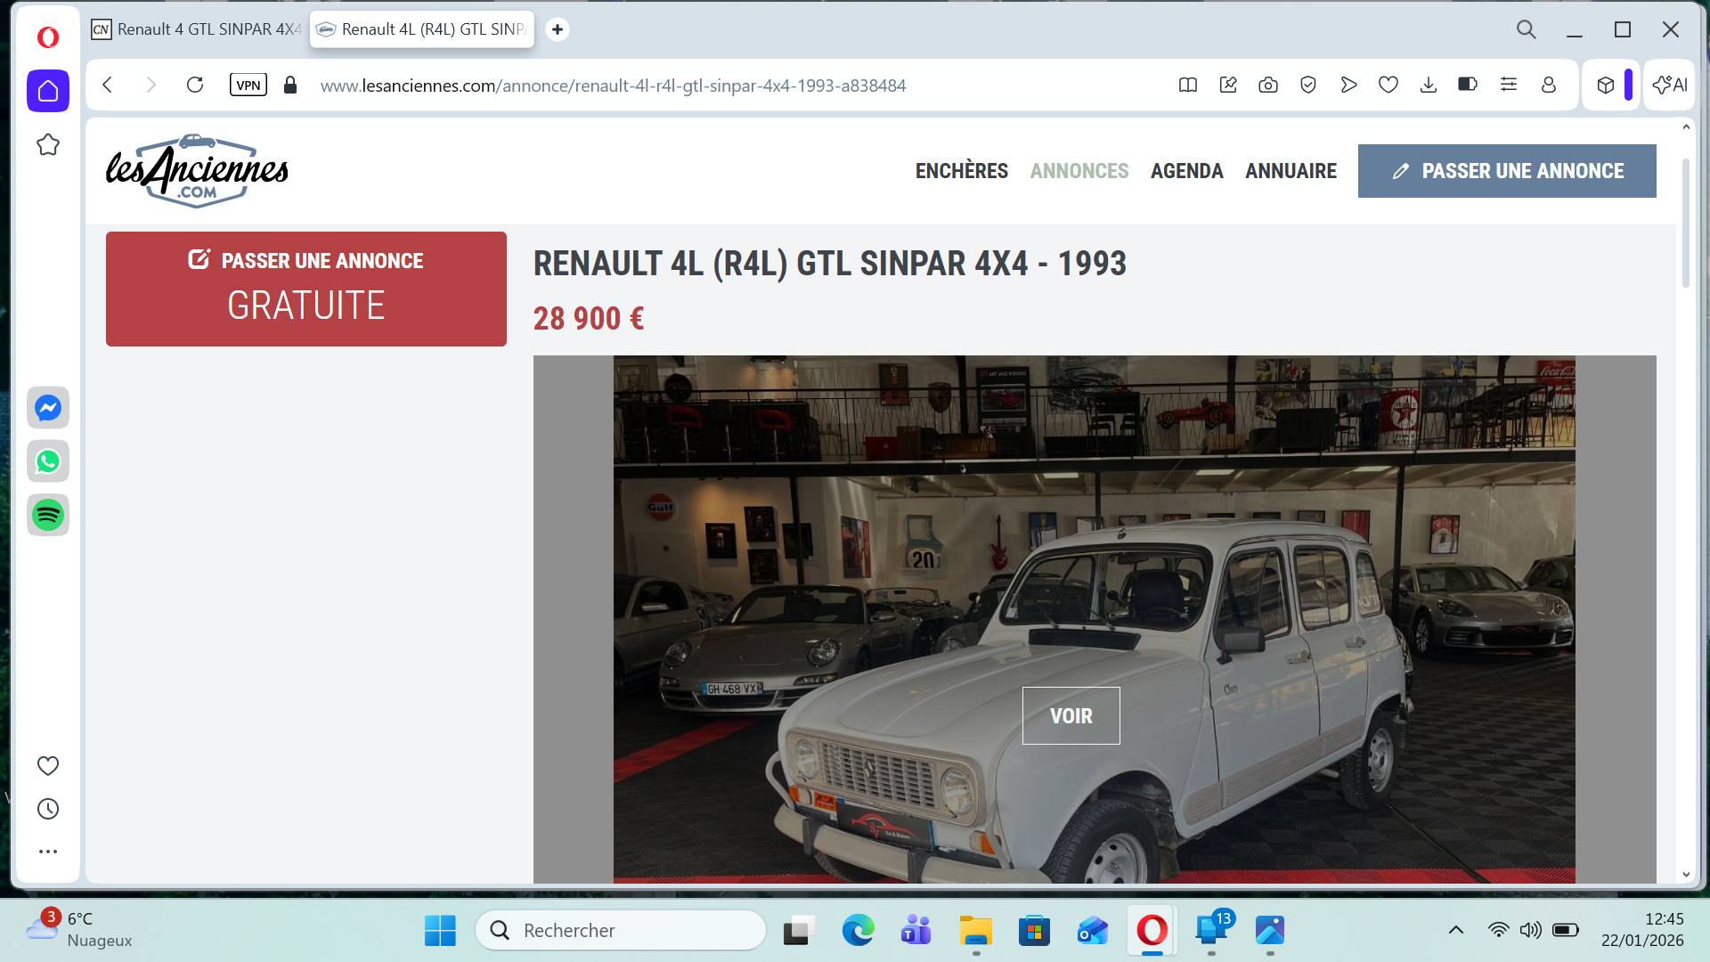Screen dimensions: 1710x962
Task: Reload the current page
Action: 195,86
